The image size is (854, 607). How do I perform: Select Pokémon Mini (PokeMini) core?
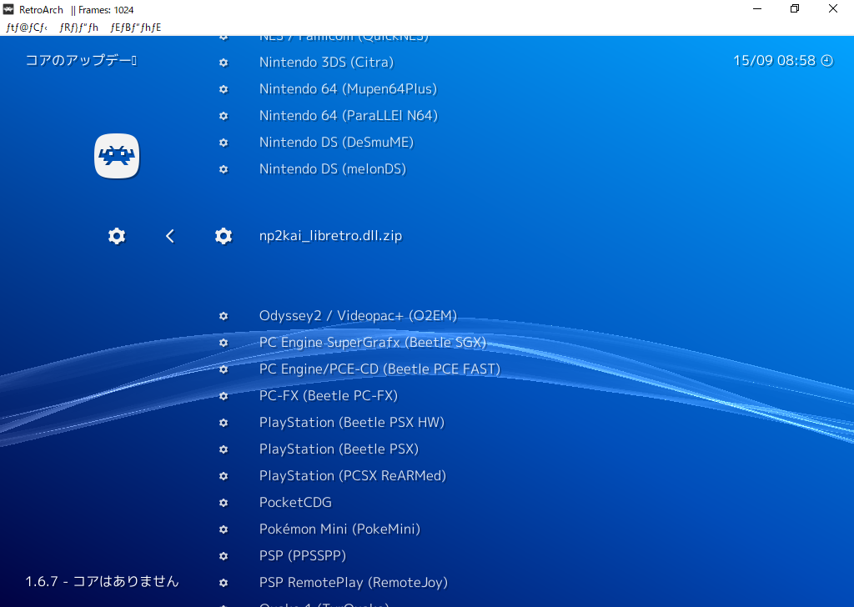[340, 529]
